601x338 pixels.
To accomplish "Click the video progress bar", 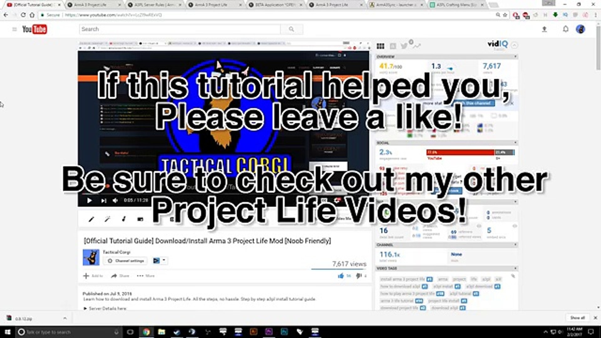I will [223, 193].
